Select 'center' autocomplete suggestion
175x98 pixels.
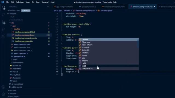(109, 39)
